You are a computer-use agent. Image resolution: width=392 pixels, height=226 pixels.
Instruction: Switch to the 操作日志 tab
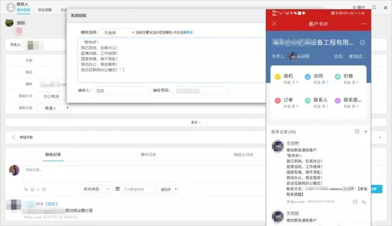[x=148, y=154]
